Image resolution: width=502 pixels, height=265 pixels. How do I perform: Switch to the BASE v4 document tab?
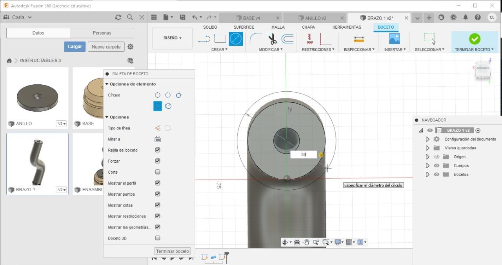tap(251, 18)
